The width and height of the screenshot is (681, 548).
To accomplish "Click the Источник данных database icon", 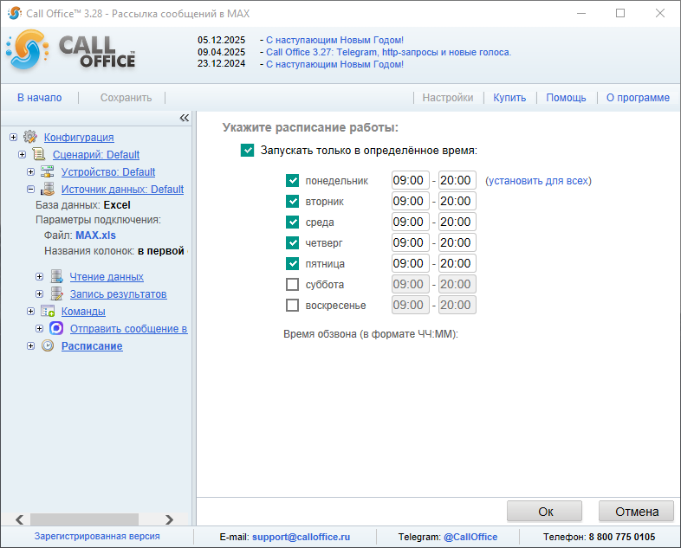I will point(48,189).
